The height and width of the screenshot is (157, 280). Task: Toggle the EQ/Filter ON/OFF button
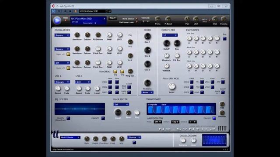(103, 118)
